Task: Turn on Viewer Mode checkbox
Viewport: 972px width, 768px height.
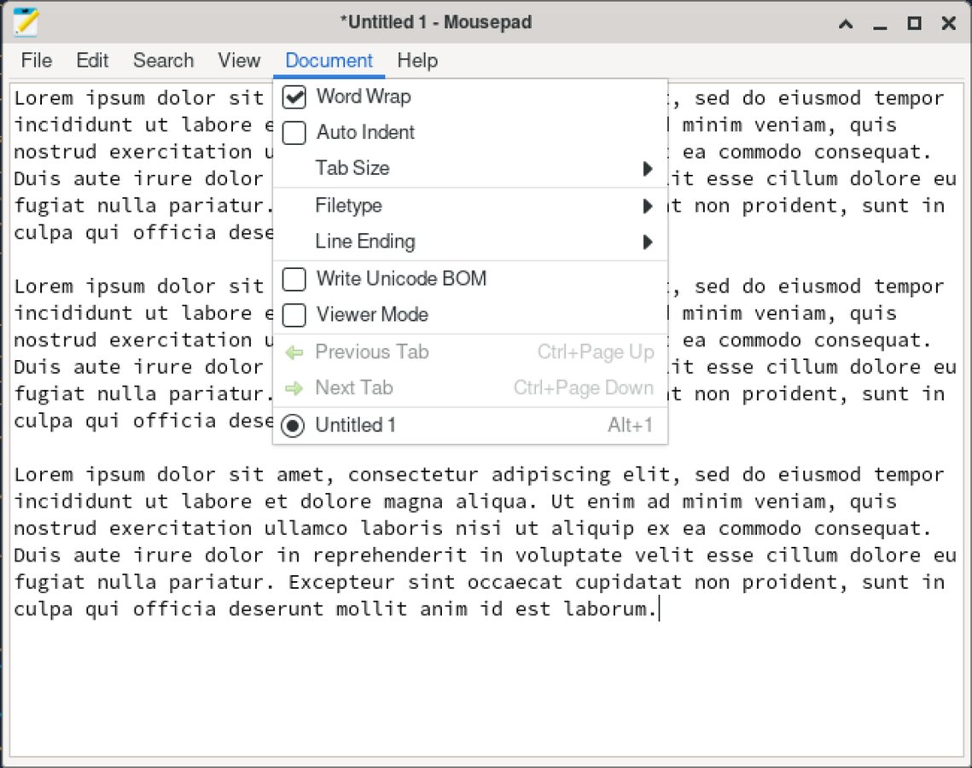Action: (294, 315)
